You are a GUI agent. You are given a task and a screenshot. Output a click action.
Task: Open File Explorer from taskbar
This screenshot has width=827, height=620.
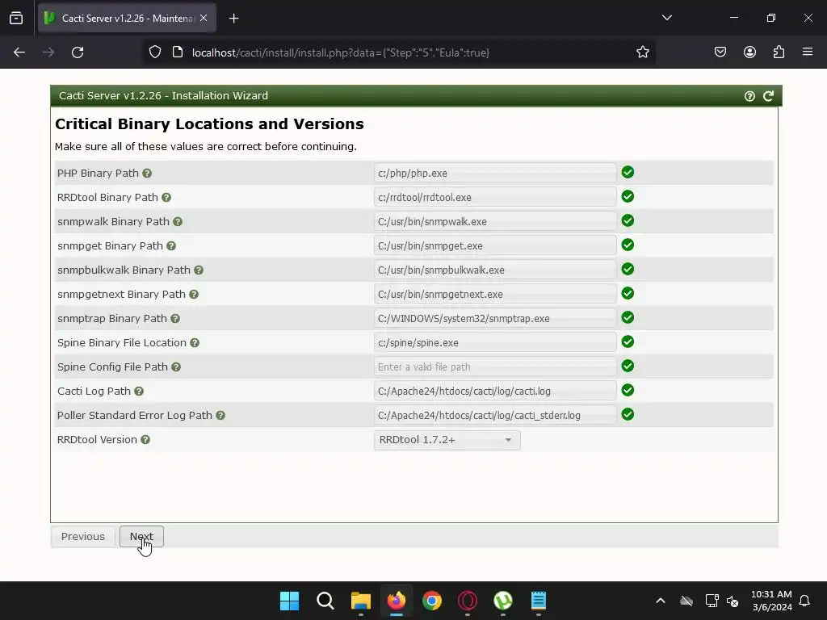[361, 601]
